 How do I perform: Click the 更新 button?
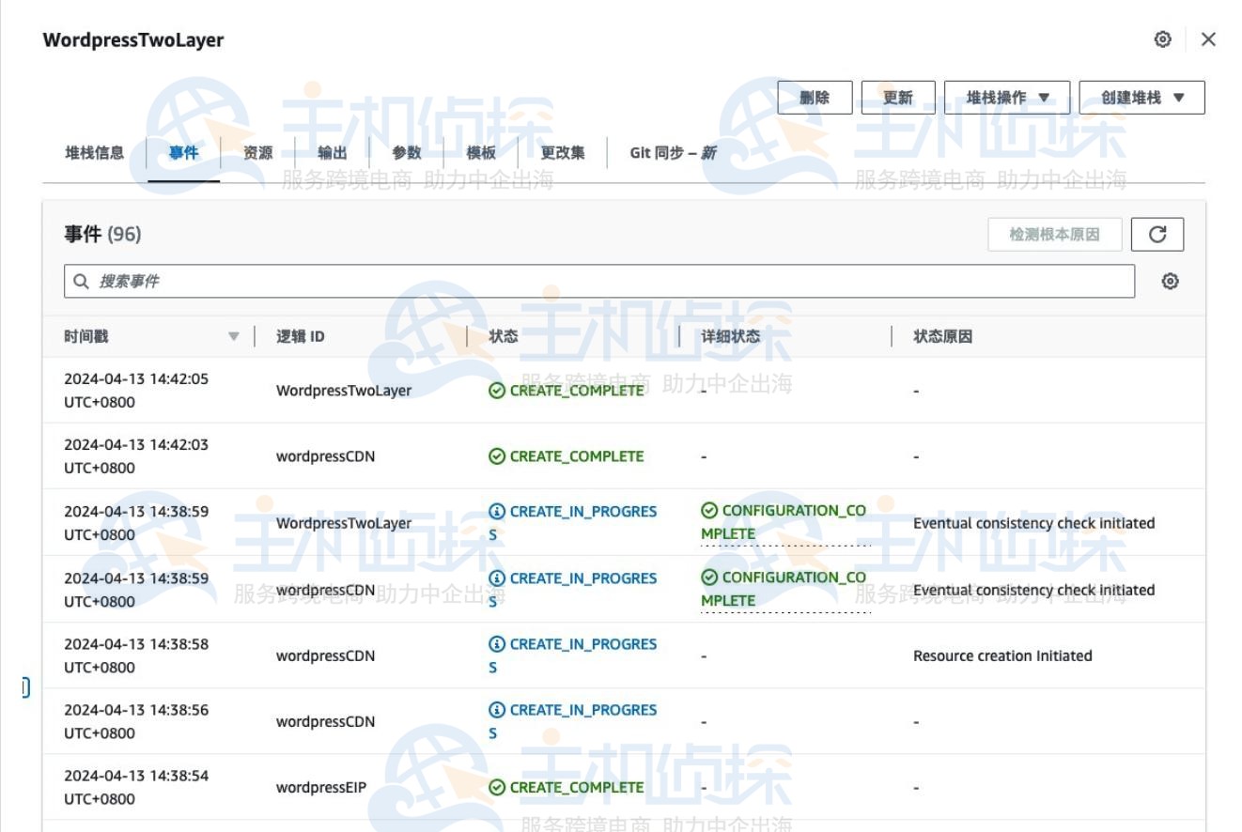[x=897, y=98]
